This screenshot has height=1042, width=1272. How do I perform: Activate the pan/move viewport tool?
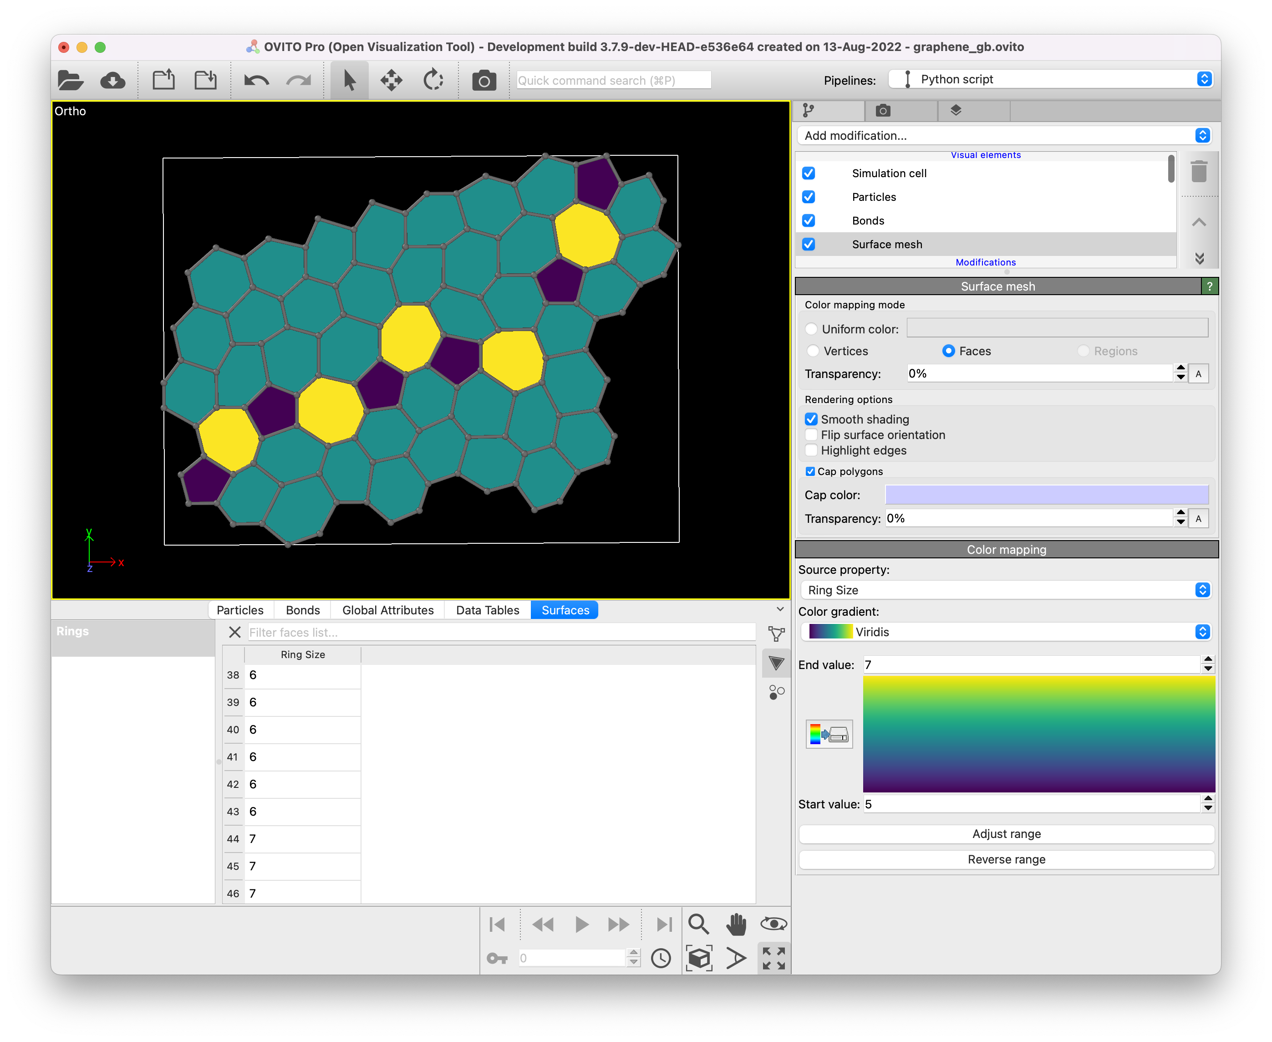click(391, 80)
